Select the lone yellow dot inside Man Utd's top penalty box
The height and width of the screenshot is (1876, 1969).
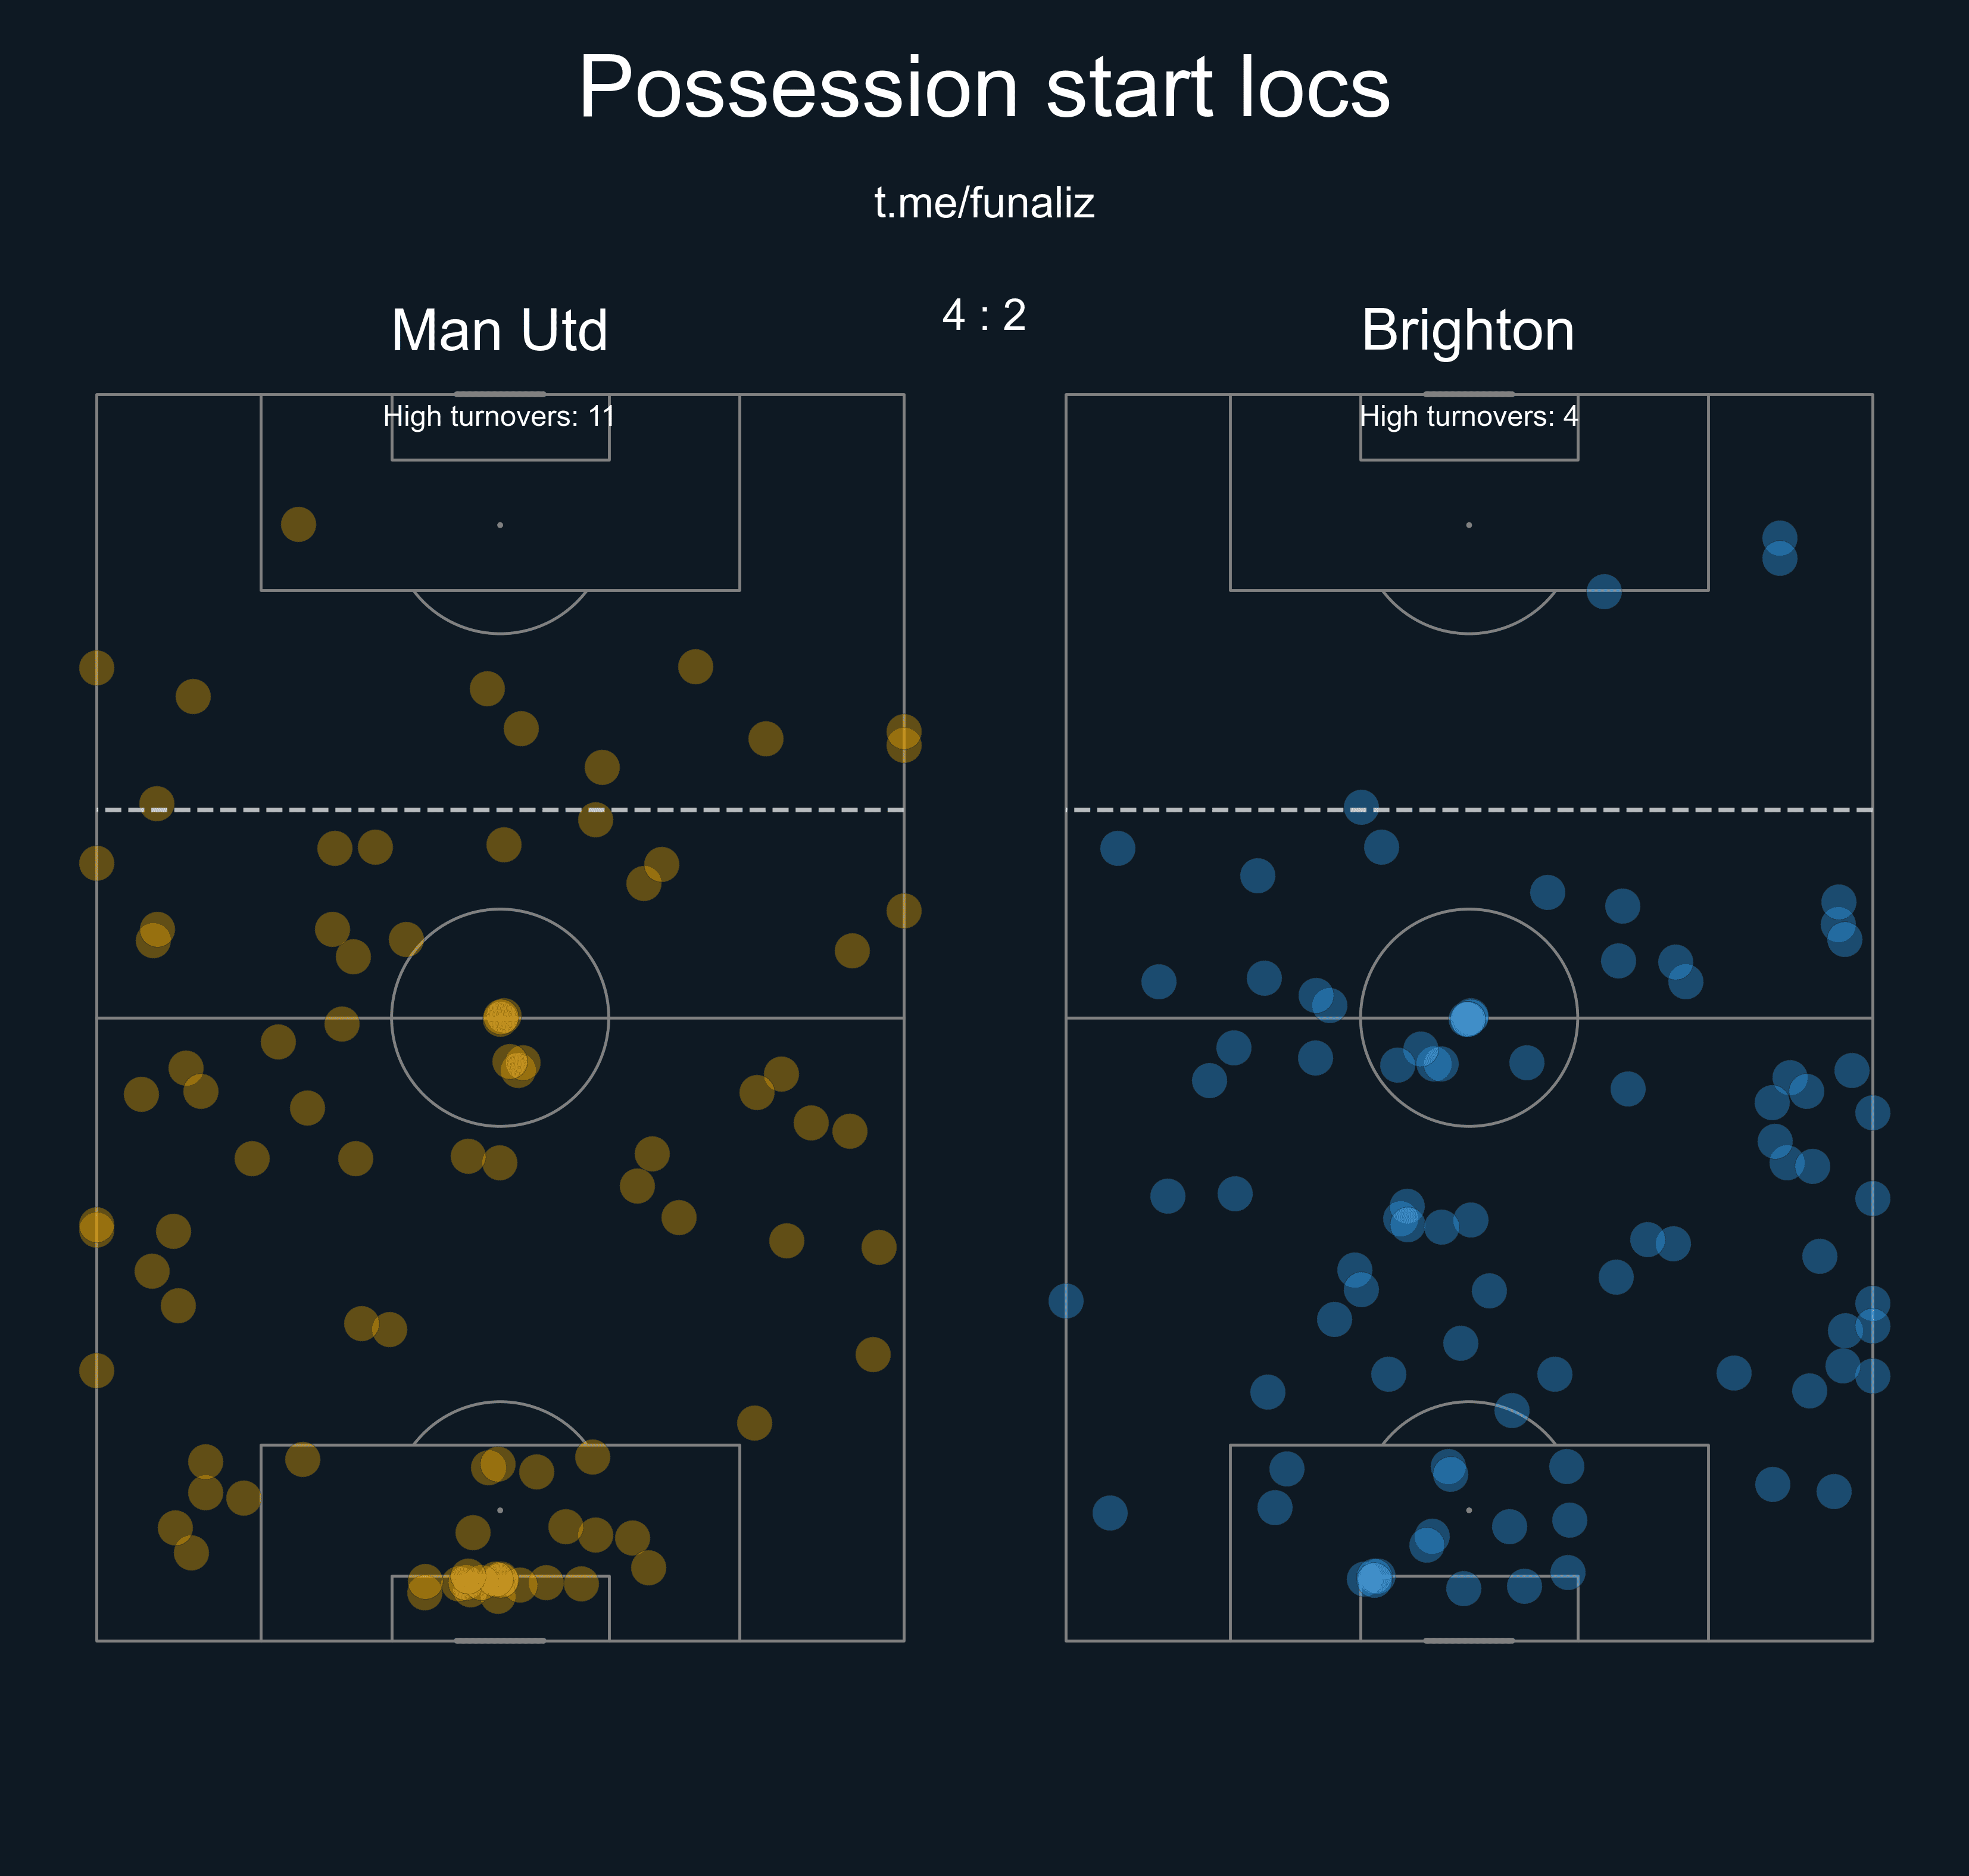click(298, 524)
